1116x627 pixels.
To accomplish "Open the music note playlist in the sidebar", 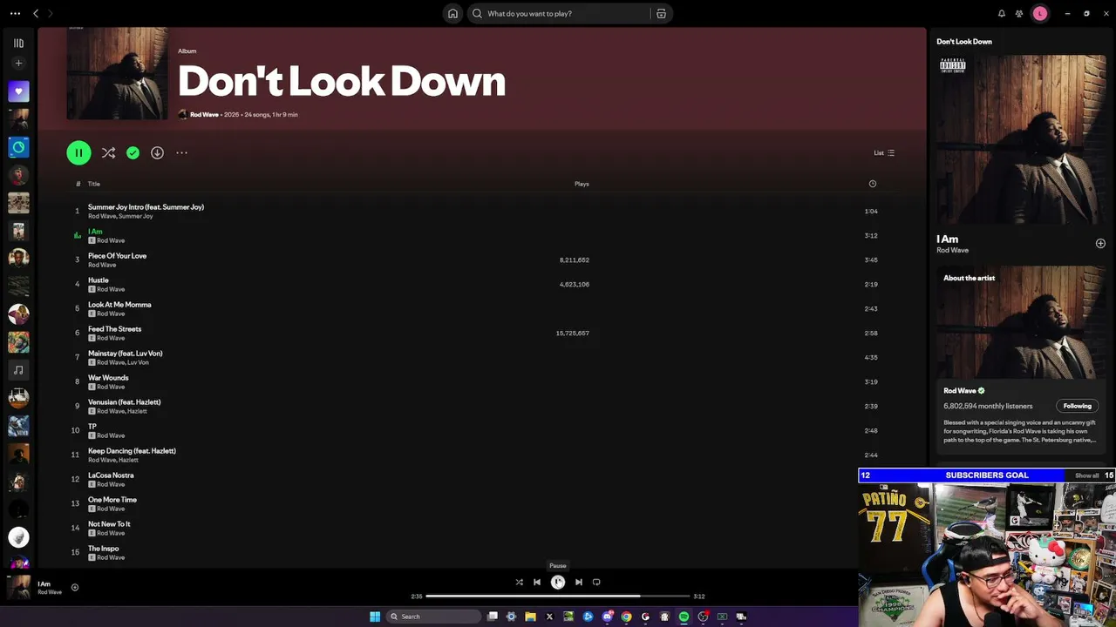I will [18, 370].
